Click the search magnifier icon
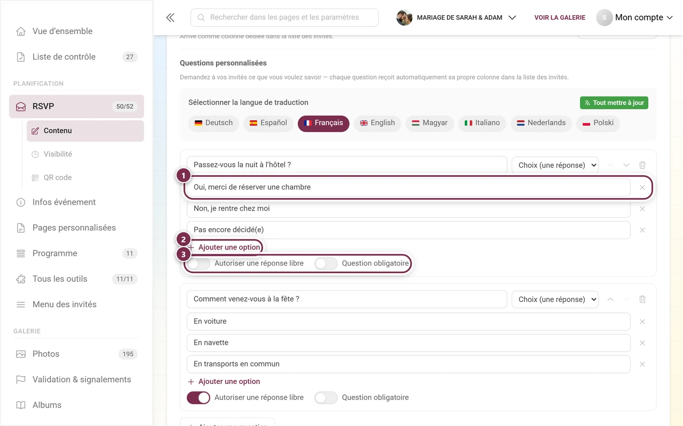The image size is (683, 426). 201,18
